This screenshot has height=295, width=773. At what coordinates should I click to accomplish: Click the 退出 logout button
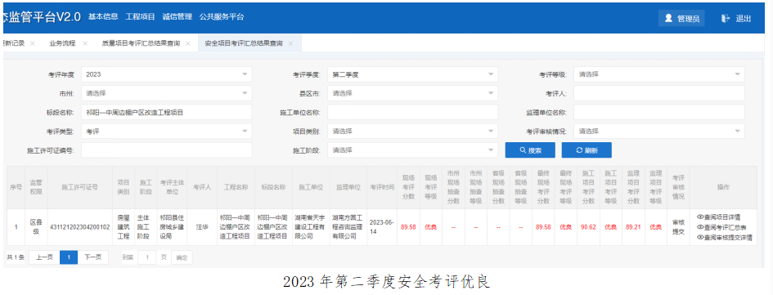point(736,18)
